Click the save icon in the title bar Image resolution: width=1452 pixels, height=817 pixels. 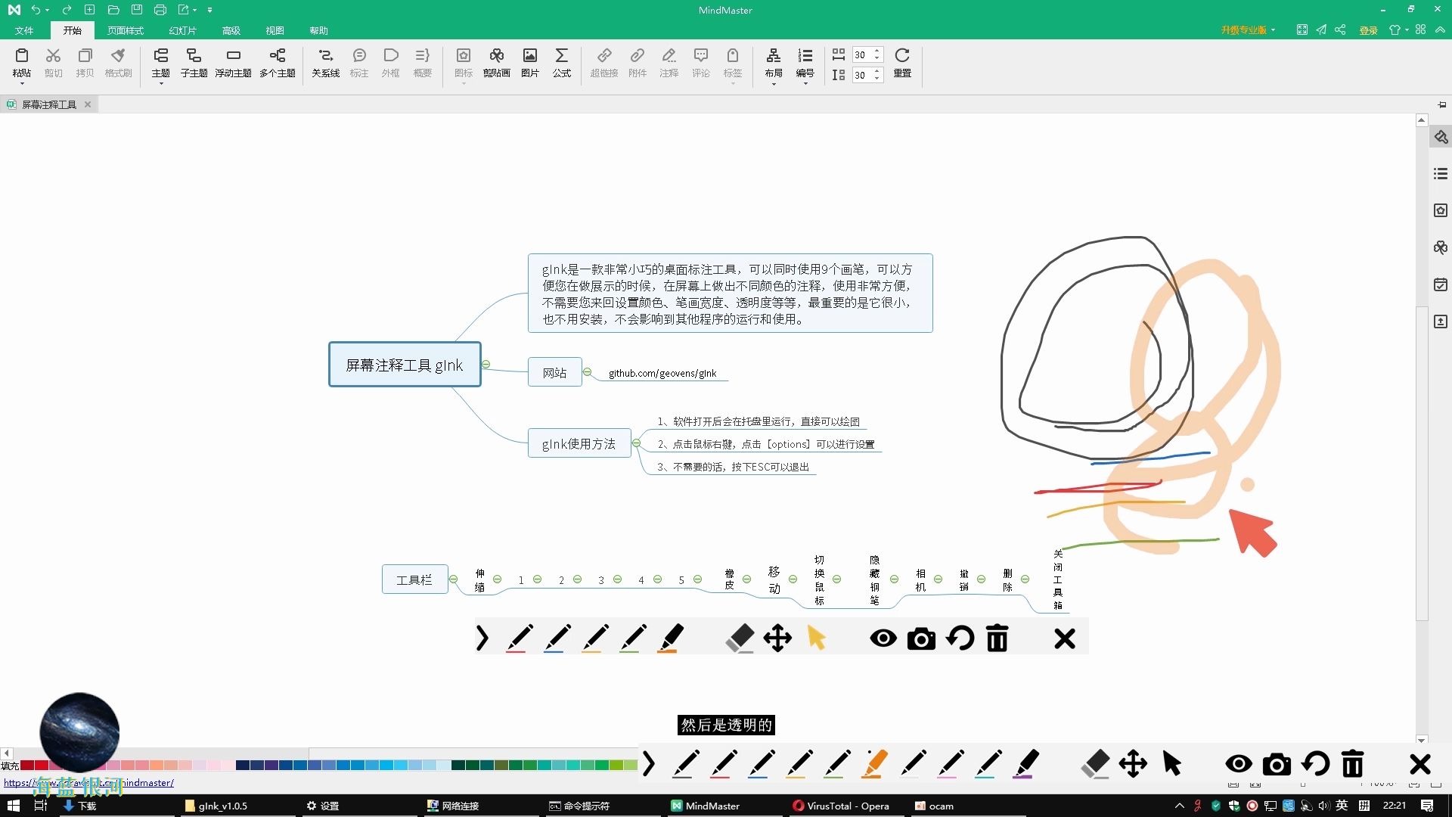(x=136, y=10)
